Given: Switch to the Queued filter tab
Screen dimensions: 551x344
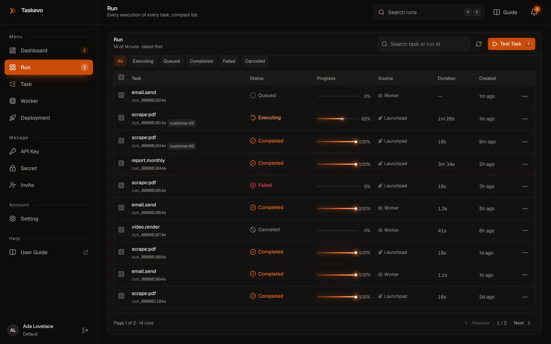Looking at the screenshot, I should [171, 61].
